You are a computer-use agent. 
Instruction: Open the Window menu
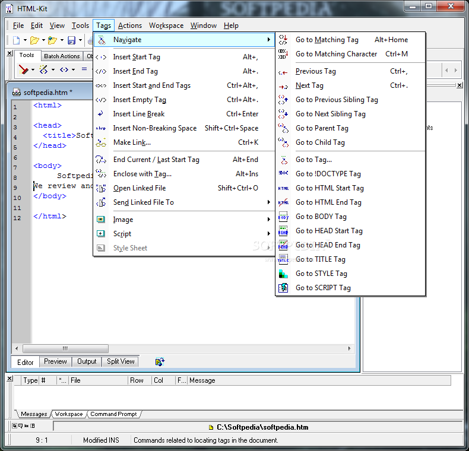tap(204, 26)
